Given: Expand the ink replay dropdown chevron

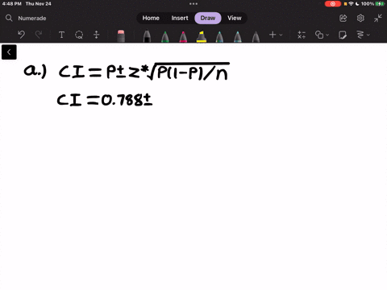Looking at the screenshot, I should 368,35.
